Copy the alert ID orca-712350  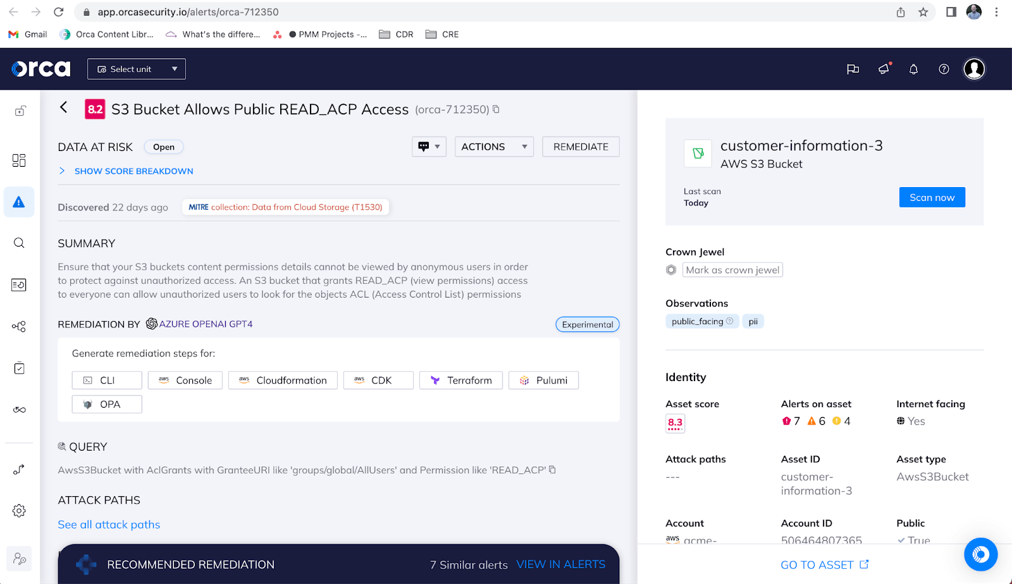[x=497, y=109]
